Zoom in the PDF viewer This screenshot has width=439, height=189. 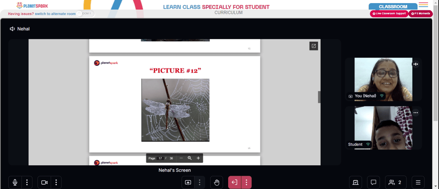click(x=198, y=158)
